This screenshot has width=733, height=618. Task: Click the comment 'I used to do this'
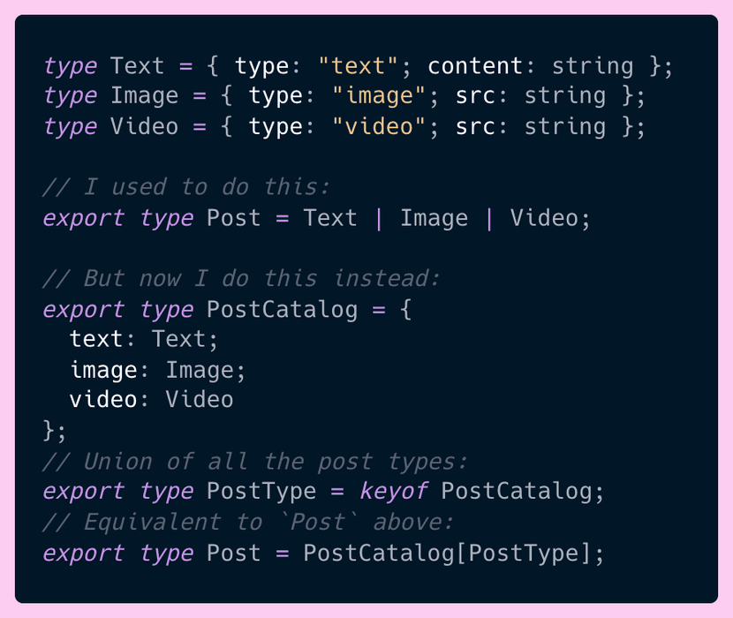186,187
